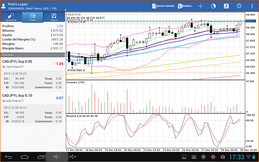
Task: Tap the Wi-Fi status icon
Action: 248,157
